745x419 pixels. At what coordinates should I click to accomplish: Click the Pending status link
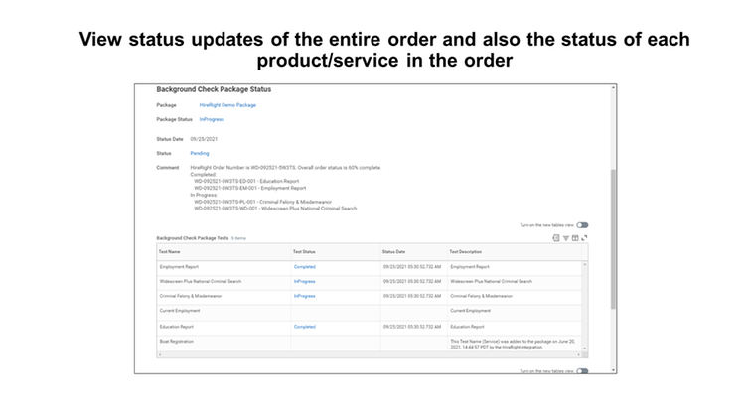click(200, 153)
